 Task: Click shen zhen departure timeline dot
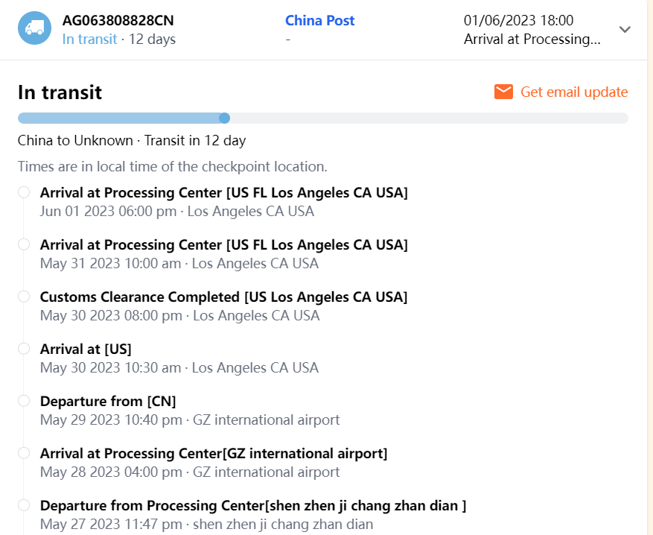tap(24, 505)
